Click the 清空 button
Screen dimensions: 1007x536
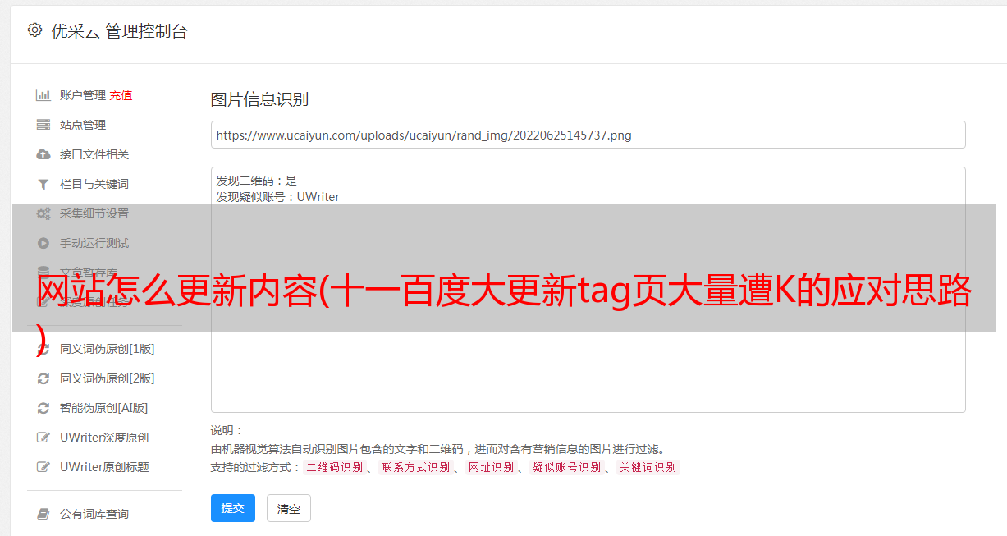(289, 509)
